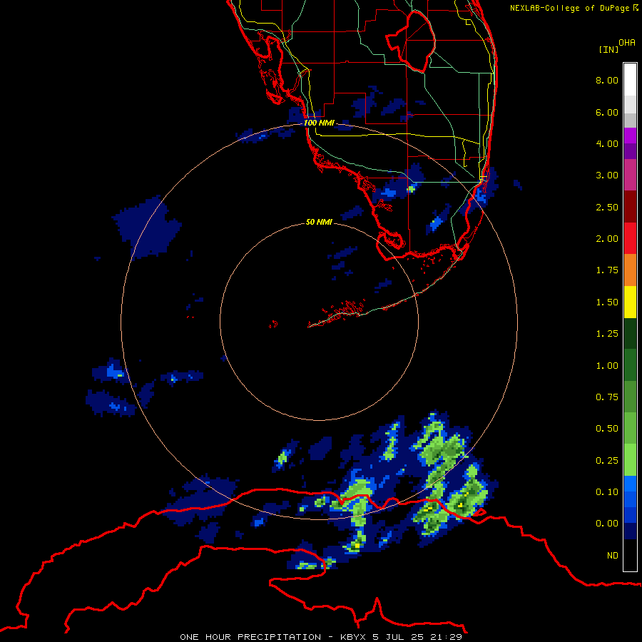Pick the yellow swatch beside 1.50
Image resolution: width=642 pixels, height=642 pixels.
click(x=630, y=302)
